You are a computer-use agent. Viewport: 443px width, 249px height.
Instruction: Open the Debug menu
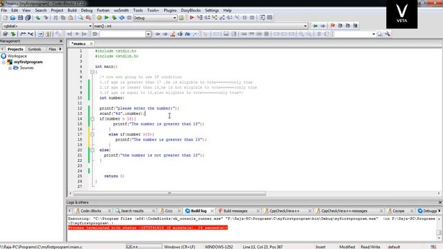pyautogui.click(x=87, y=10)
